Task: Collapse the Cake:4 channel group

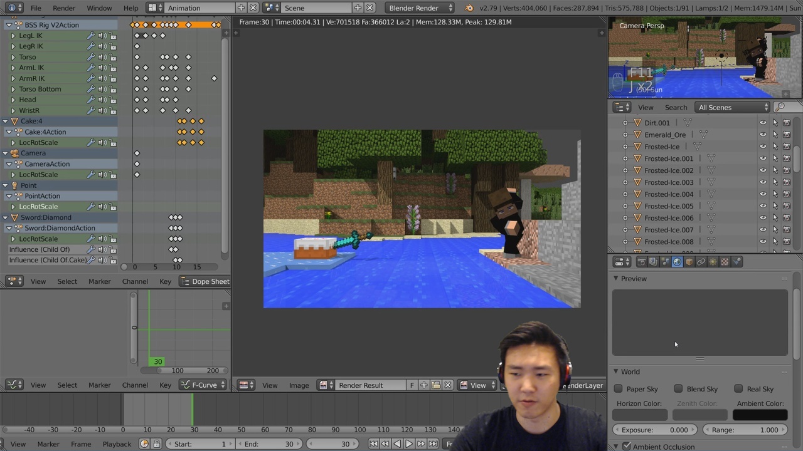Action: (x=6, y=121)
